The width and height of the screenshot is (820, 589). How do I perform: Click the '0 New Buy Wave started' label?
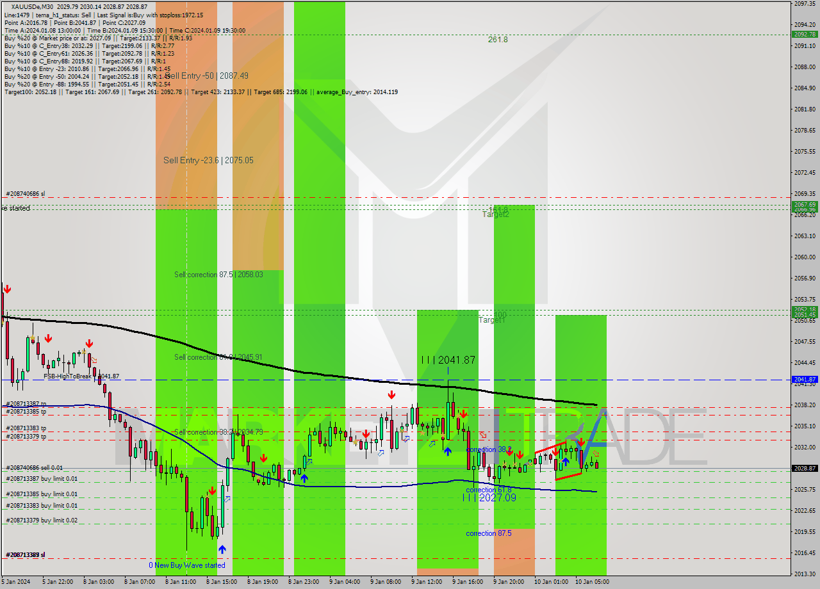[x=187, y=565]
